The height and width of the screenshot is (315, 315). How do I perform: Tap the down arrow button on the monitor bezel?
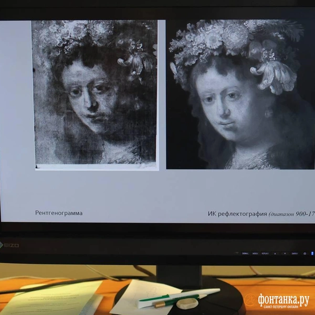pyautogui.click(x=285, y=254)
